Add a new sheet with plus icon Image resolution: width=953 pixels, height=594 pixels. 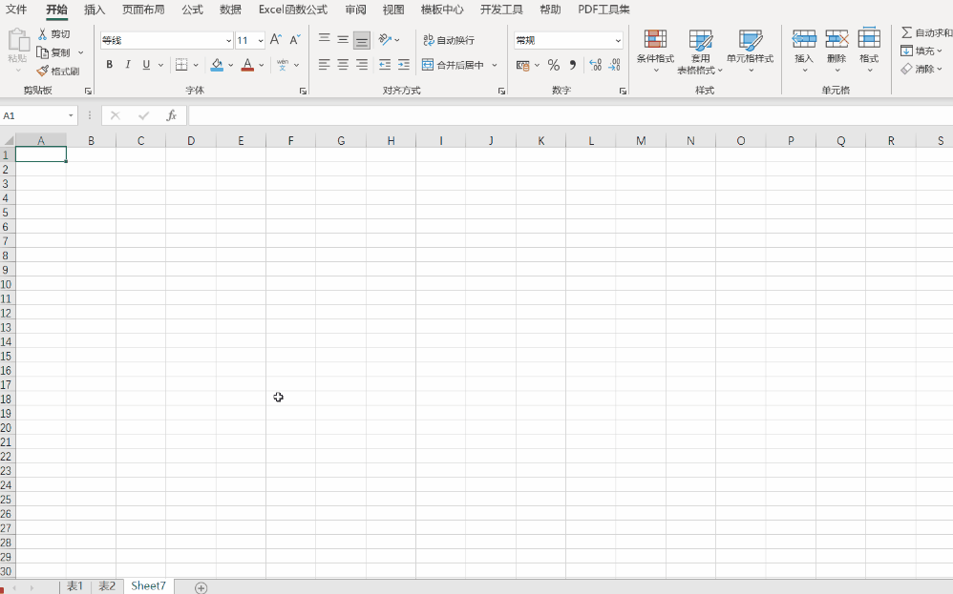pos(201,587)
